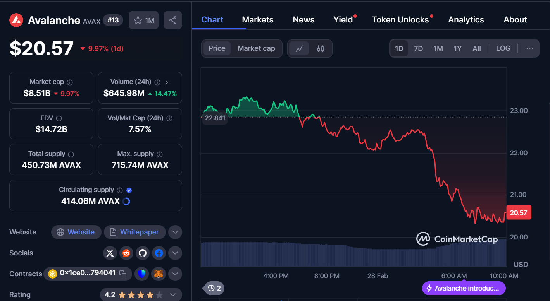The height and width of the screenshot is (301, 550).
Task: Click the 450.73M AVAX total supply value
Action: coord(51,165)
